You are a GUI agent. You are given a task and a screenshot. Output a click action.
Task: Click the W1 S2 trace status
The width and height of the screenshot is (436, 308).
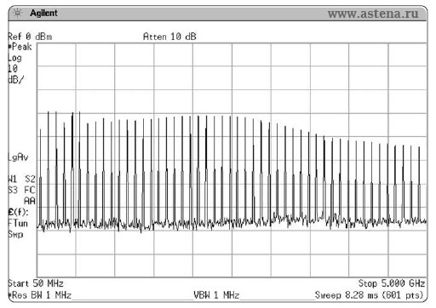[21, 179]
